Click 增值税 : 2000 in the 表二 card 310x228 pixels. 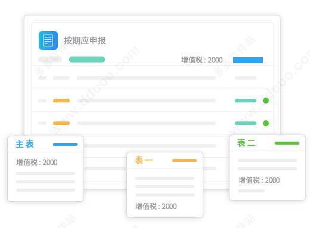click(259, 180)
